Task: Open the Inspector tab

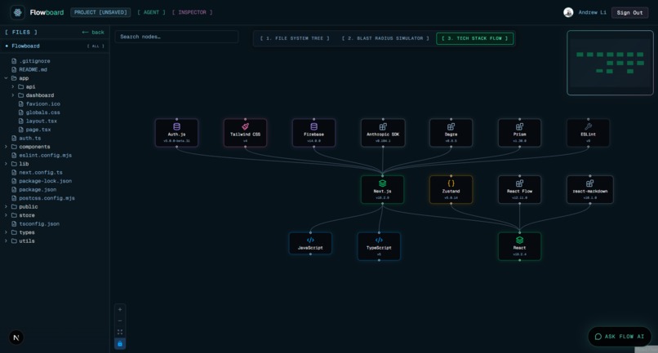Action: pos(192,12)
